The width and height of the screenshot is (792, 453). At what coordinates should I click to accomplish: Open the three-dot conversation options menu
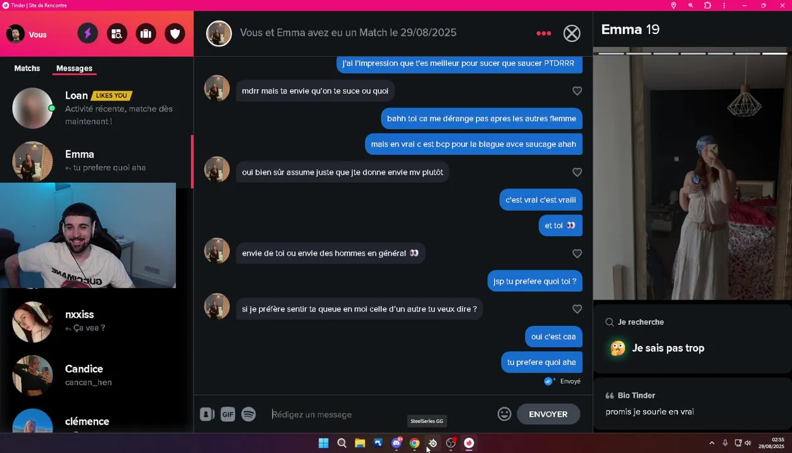544,33
